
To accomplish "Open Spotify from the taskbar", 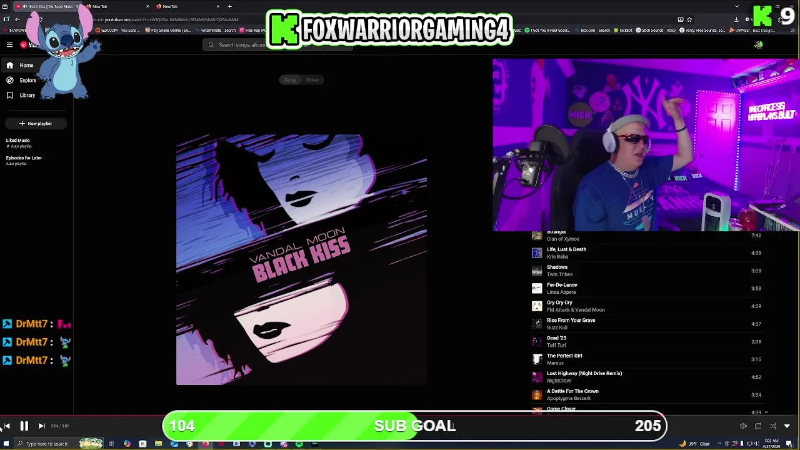I will point(299,444).
